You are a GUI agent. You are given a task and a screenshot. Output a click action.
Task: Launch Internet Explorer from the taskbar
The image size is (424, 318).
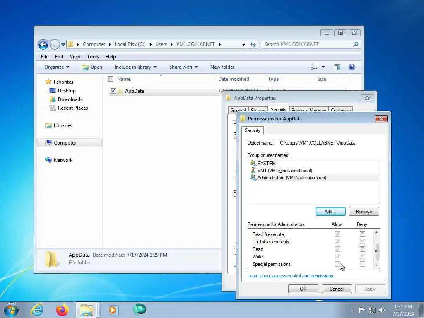37,310
